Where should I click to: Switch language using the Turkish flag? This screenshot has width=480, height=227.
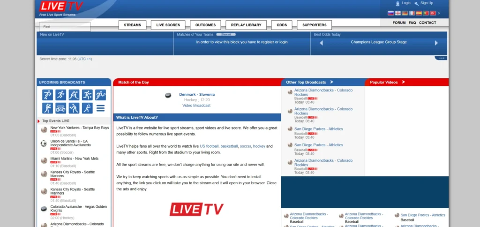(x=433, y=13)
